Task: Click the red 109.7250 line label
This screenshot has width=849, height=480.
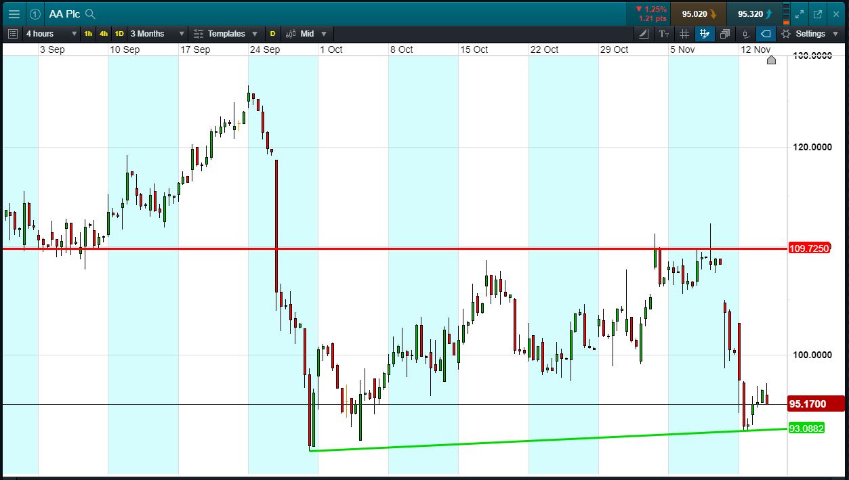Action: (x=809, y=248)
